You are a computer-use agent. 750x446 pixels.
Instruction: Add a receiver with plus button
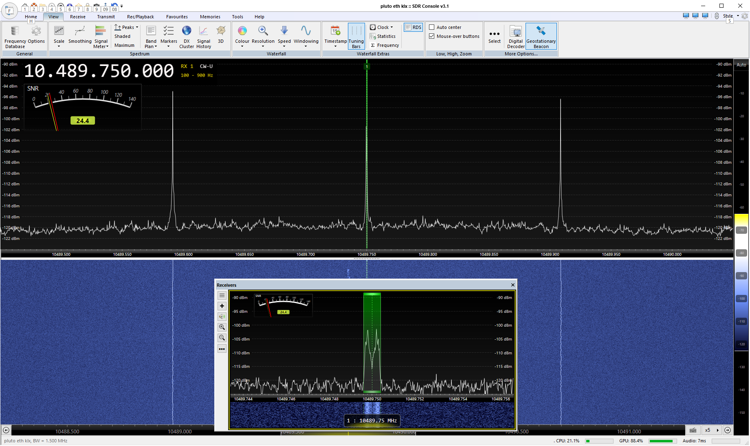pos(222,306)
